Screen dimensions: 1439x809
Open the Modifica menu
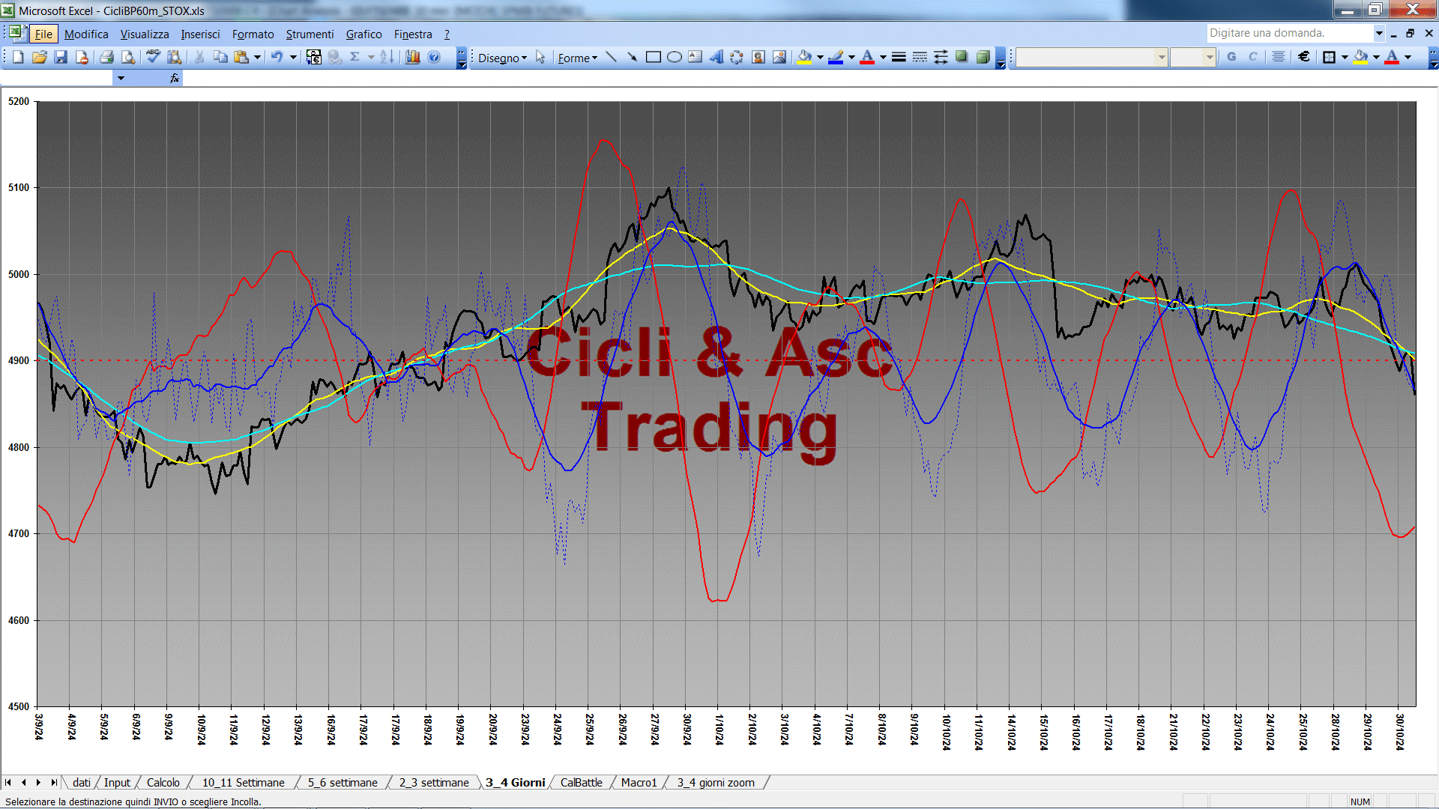[86, 34]
